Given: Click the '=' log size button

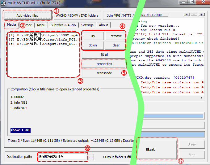Looking at the screenshot, I should tap(187, 15).
